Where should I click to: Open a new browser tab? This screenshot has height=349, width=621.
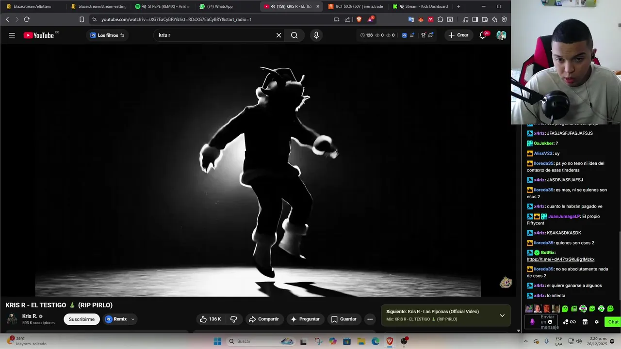(458, 6)
